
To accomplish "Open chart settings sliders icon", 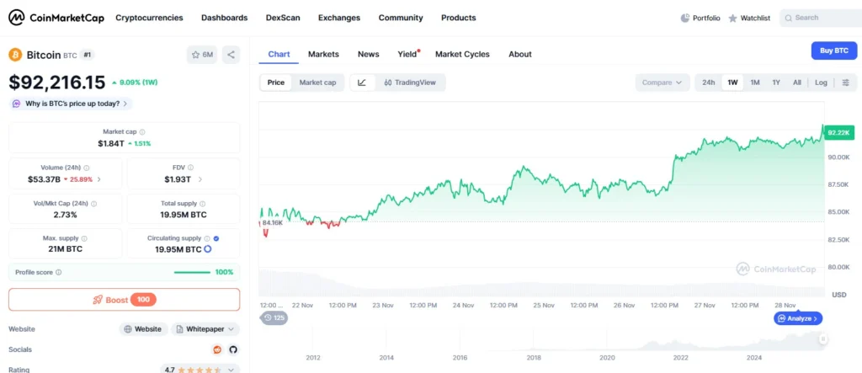I will coord(845,83).
